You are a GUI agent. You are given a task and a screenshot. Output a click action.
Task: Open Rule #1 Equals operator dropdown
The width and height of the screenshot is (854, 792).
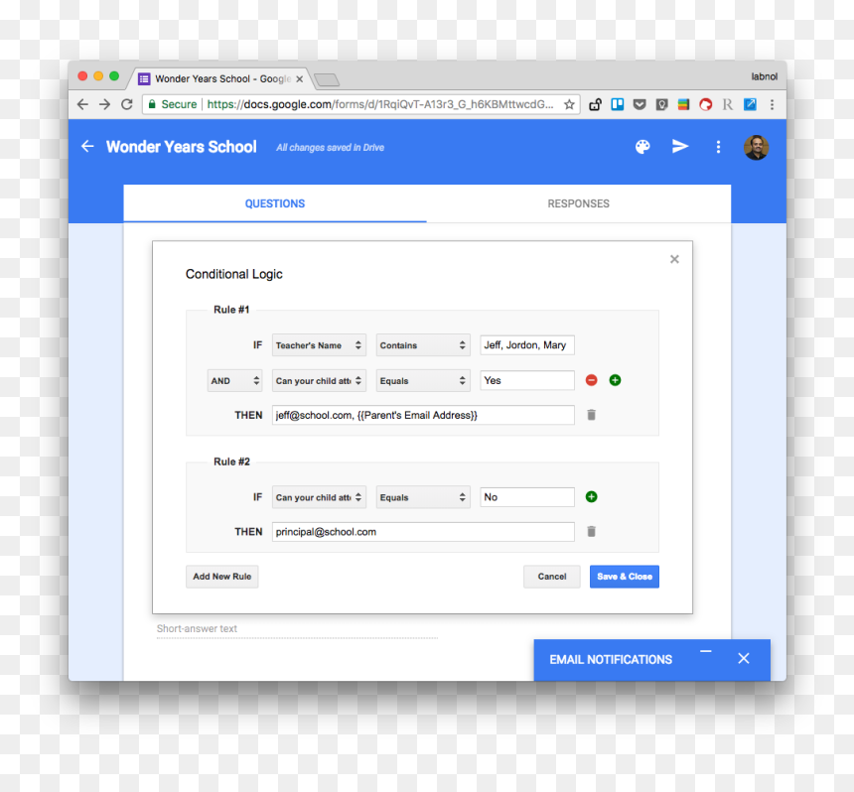[x=423, y=381]
